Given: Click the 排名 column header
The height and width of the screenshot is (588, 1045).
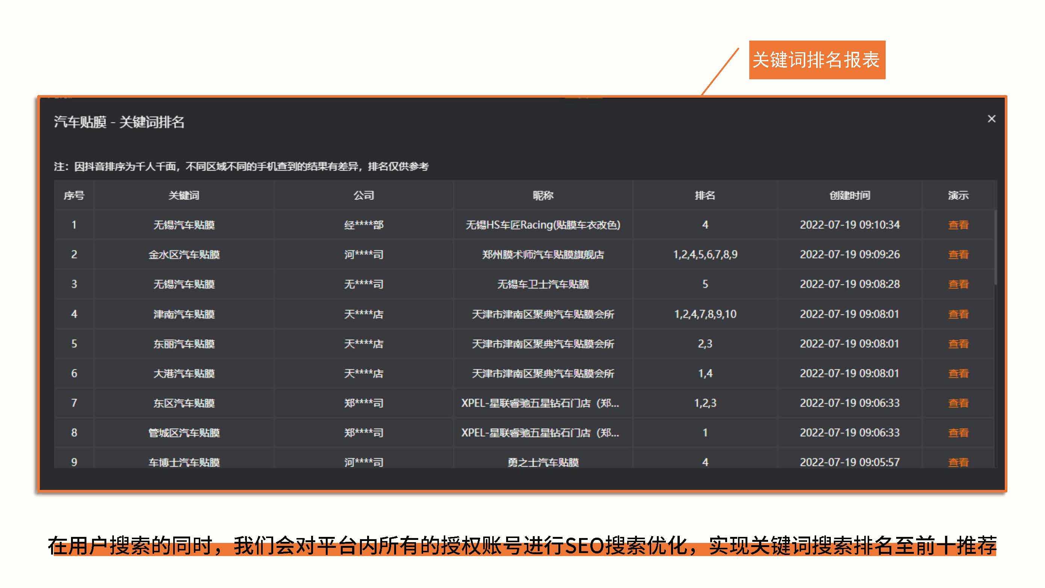Looking at the screenshot, I should tap(705, 195).
